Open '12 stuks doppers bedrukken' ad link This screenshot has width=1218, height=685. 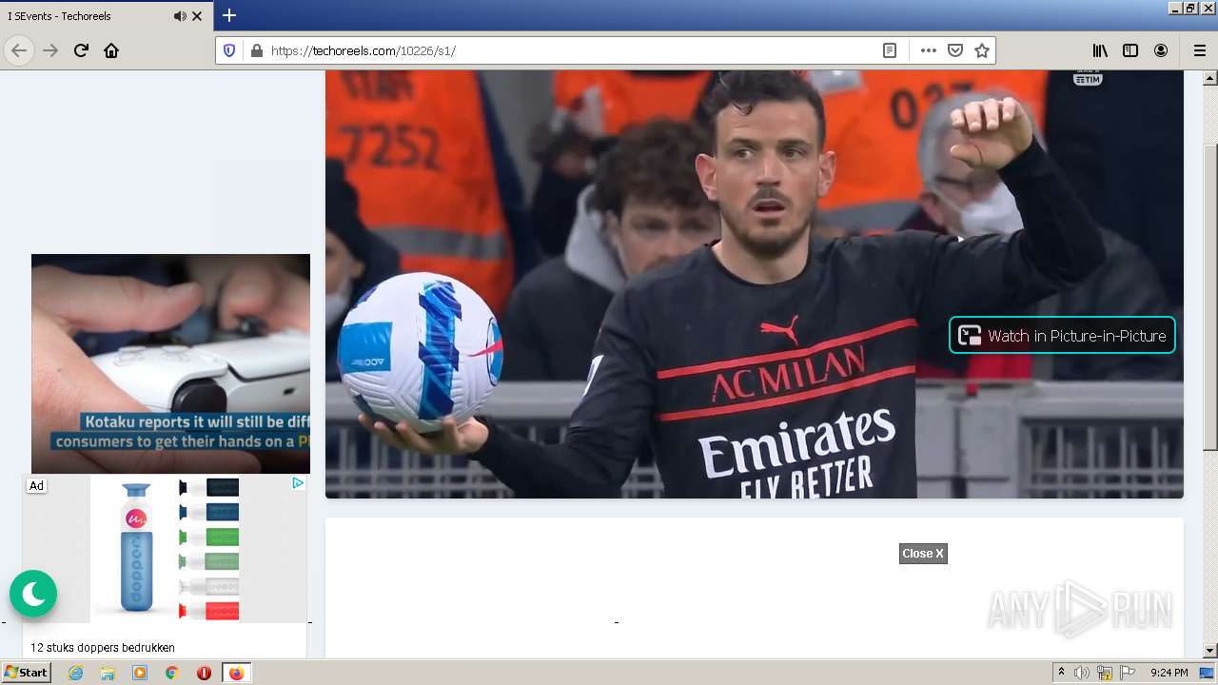point(103,648)
